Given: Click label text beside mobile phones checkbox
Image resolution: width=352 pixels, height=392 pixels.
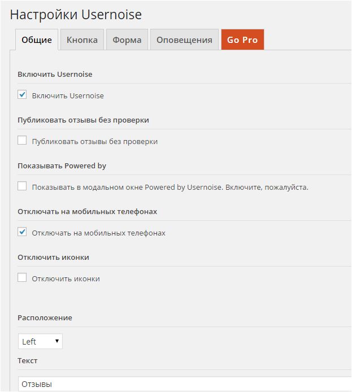Looking at the screenshot, I should (x=98, y=233).
